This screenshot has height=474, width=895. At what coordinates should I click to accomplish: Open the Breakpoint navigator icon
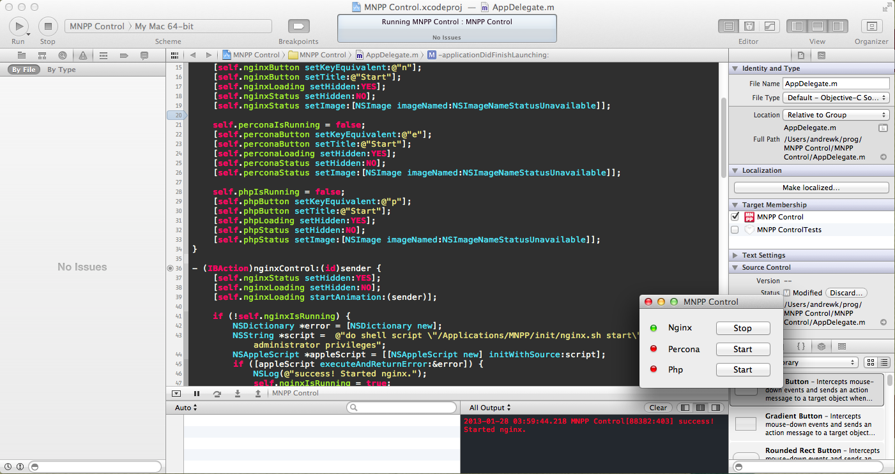(x=124, y=56)
